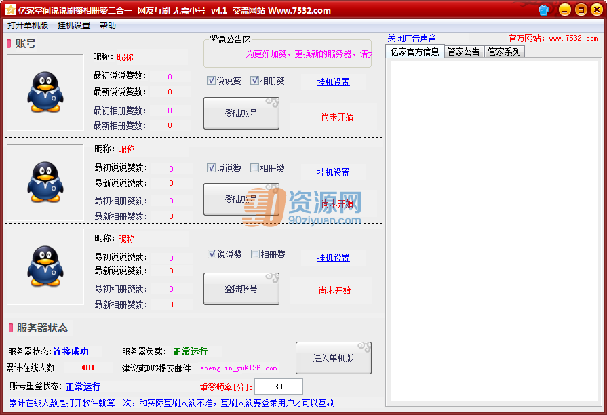Open the official website www.7532.com link
The height and width of the screenshot is (415, 607).
click(x=573, y=39)
